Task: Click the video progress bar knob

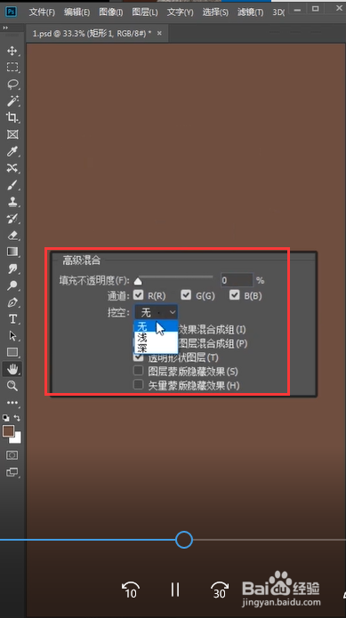Action: [x=183, y=540]
